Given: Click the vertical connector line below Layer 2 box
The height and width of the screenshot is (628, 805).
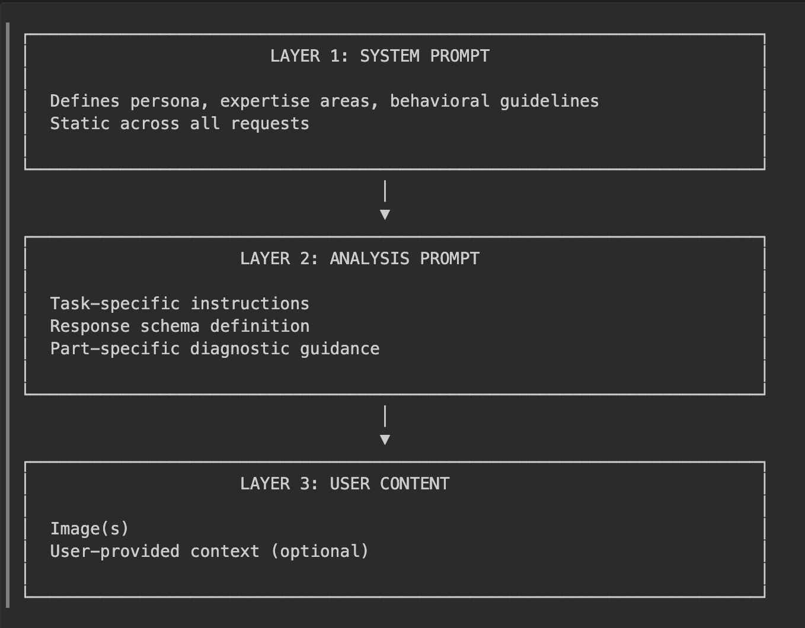Looking at the screenshot, I should click(x=385, y=416).
